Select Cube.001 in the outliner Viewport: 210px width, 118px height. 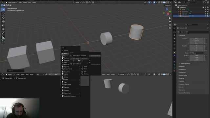(185, 12)
